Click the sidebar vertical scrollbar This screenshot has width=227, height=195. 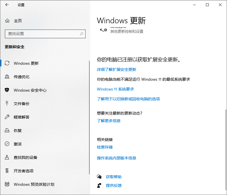tap(89, 117)
